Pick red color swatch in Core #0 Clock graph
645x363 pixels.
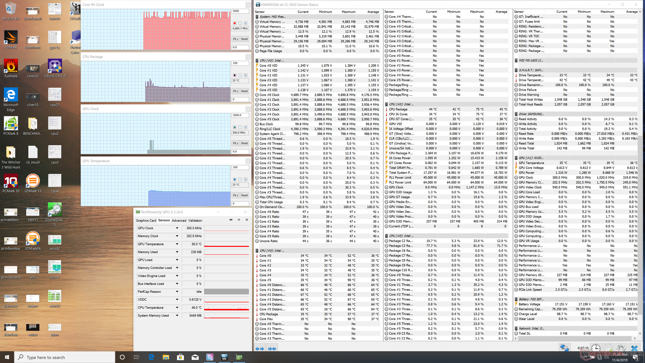[x=234, y=23]
